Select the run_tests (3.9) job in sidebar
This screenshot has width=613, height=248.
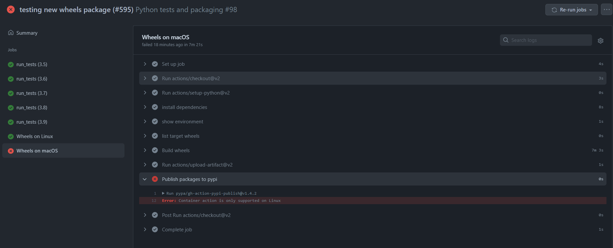click(32, 122)
